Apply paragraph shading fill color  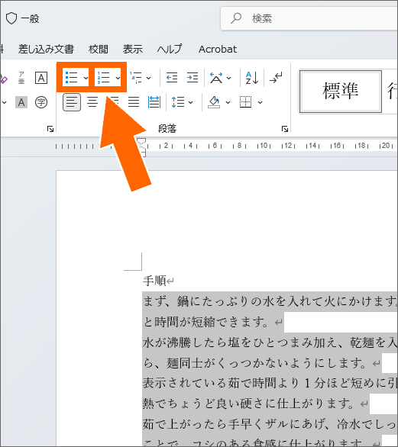coord(214,102)
